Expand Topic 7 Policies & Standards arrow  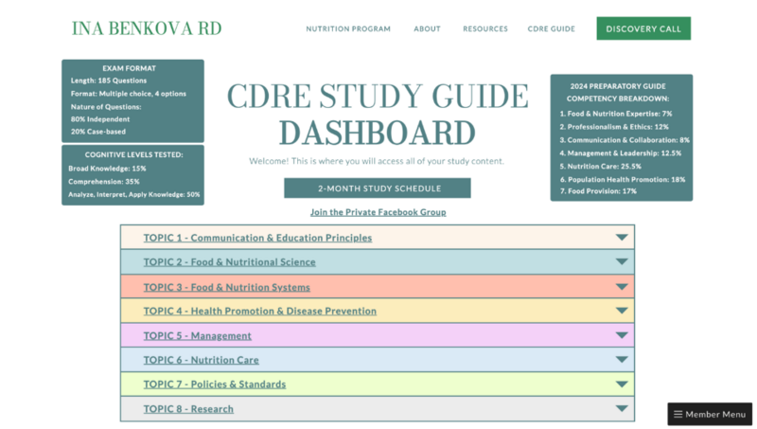(622, 384)
